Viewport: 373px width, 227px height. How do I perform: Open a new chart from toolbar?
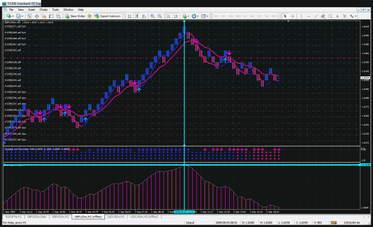coord(9,16)
